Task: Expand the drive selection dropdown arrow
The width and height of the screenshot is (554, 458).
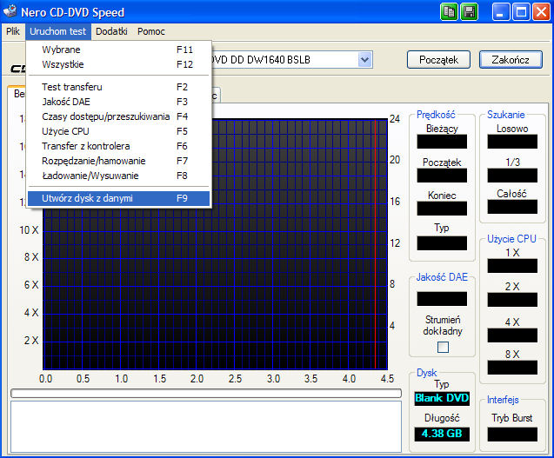Action: click(364, 60)
